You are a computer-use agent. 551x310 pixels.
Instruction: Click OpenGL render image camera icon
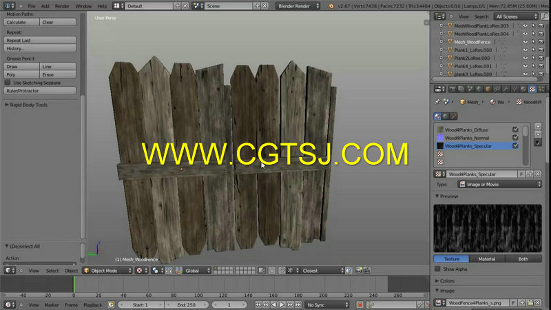(x=359, y=270)
